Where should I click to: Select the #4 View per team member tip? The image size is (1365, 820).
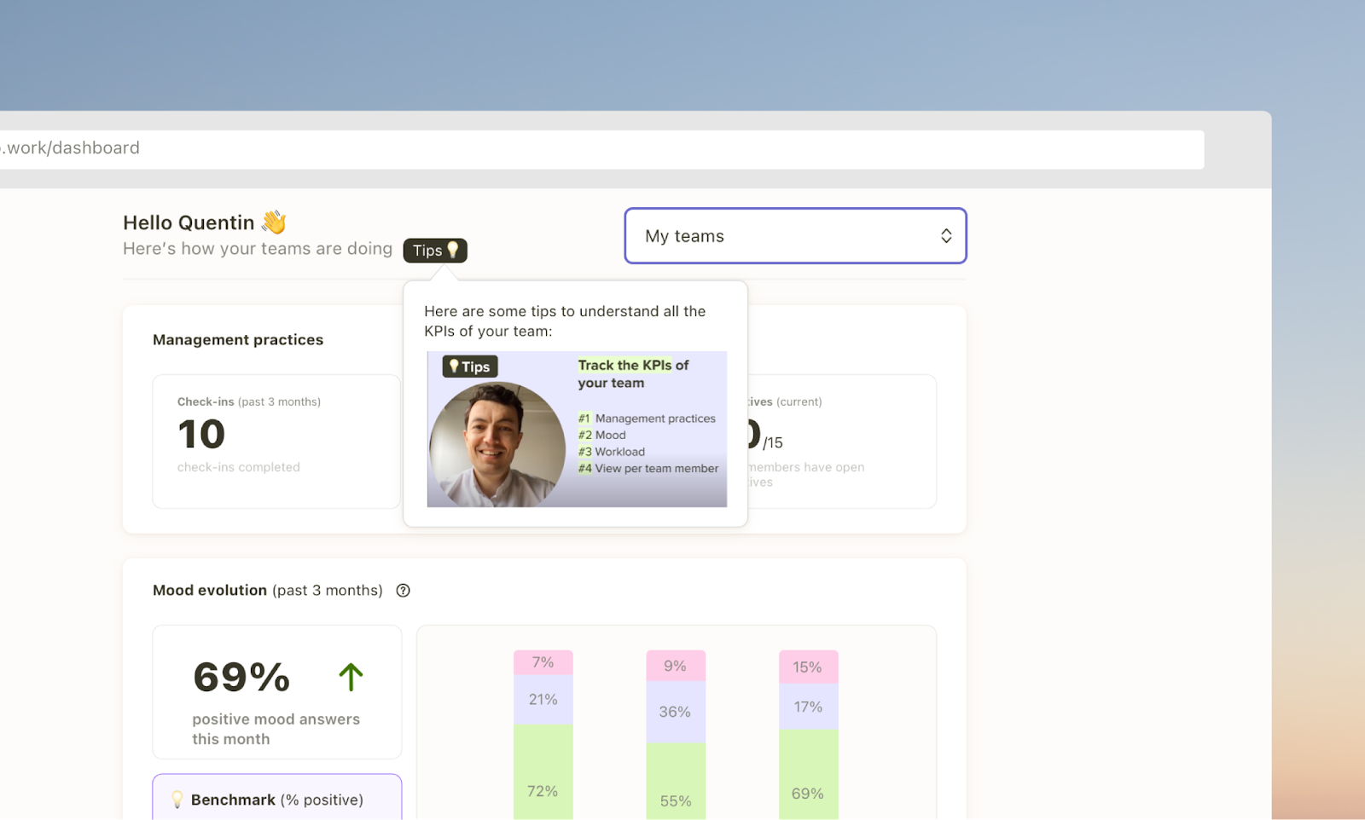pyautogui.click(x=647, y=468)
